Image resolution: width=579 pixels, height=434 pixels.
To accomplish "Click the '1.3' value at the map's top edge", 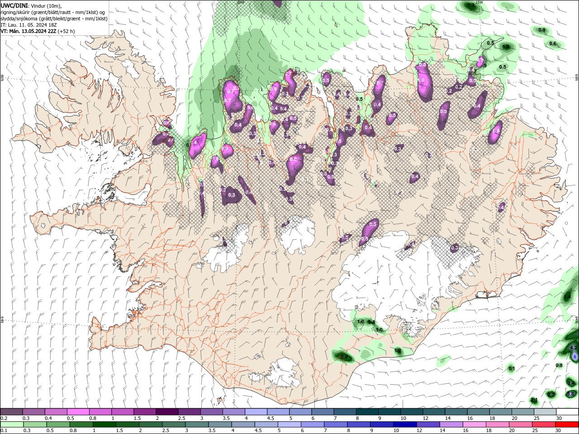I will click(x=471, y=5).
